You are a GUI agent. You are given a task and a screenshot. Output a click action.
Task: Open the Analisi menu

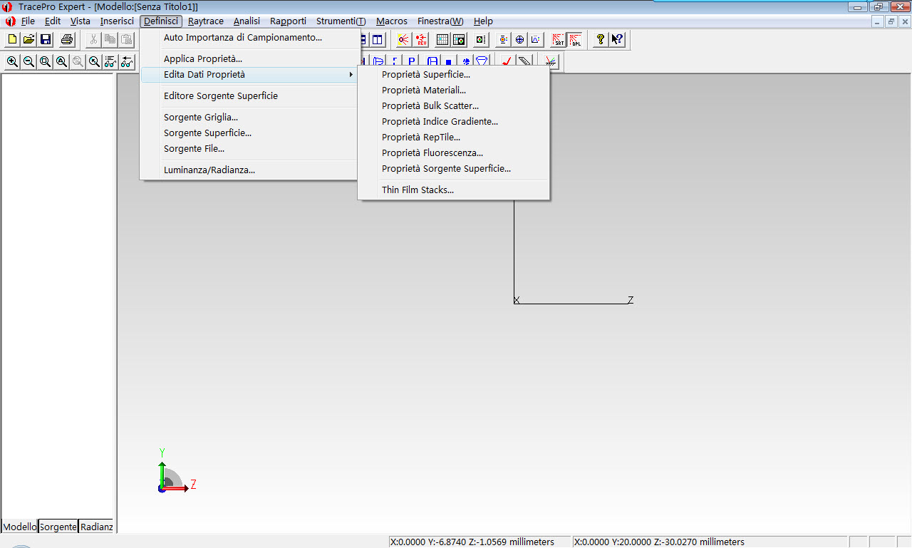[247, 21]
